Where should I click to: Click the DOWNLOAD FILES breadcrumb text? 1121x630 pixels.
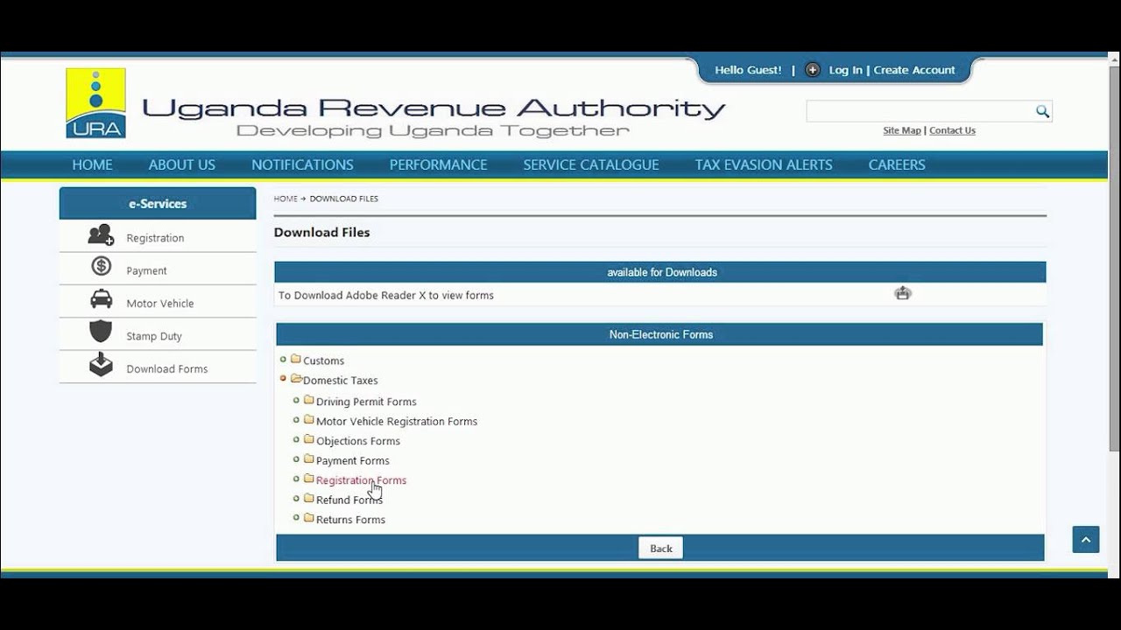tap(344, 199)
